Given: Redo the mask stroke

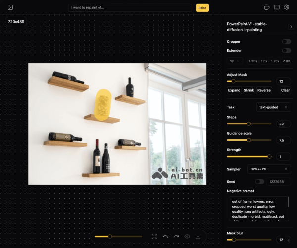Looking at the screenshot, I should (176, 237).
